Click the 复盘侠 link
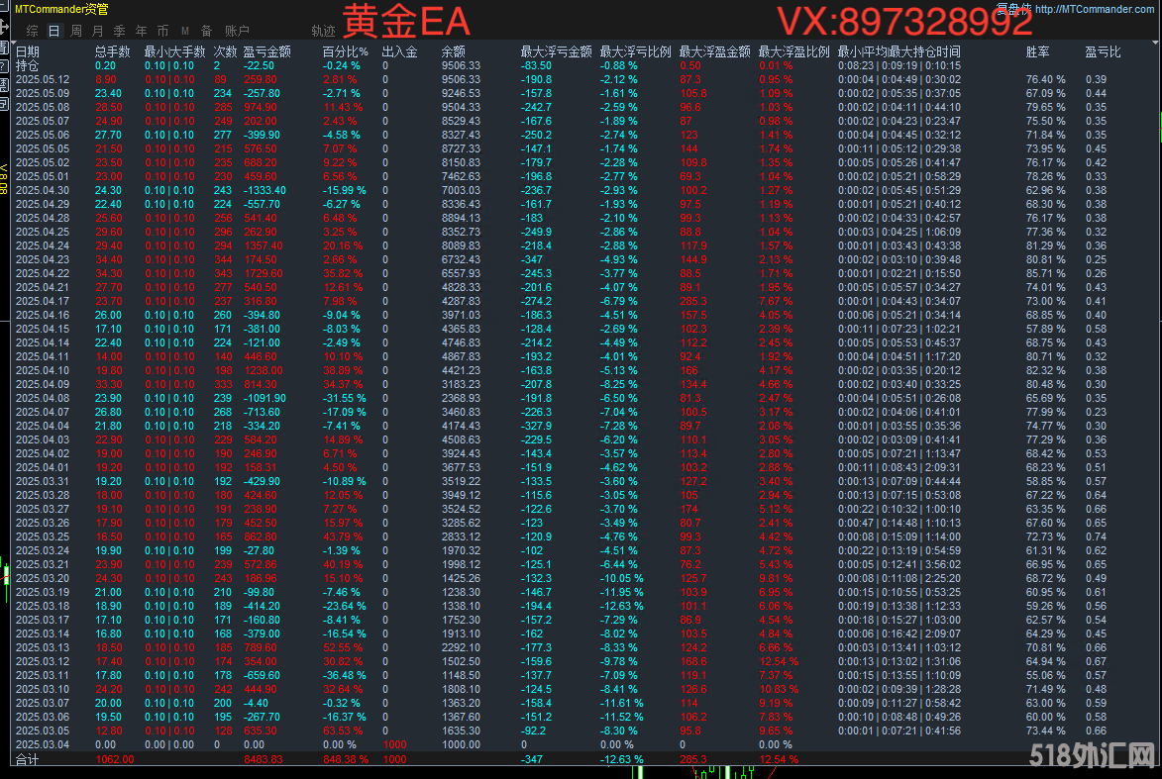1162x779 pixels. click(1013, 9)
